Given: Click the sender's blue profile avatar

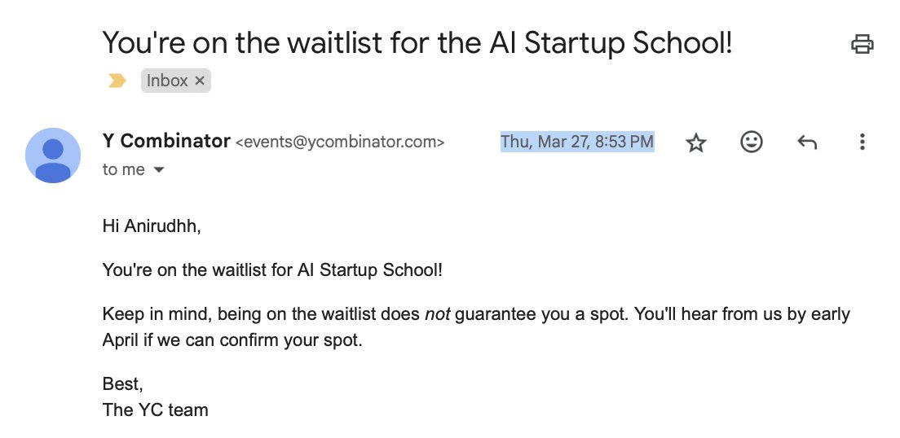Looking at the screenshot, I should [53, 155].
